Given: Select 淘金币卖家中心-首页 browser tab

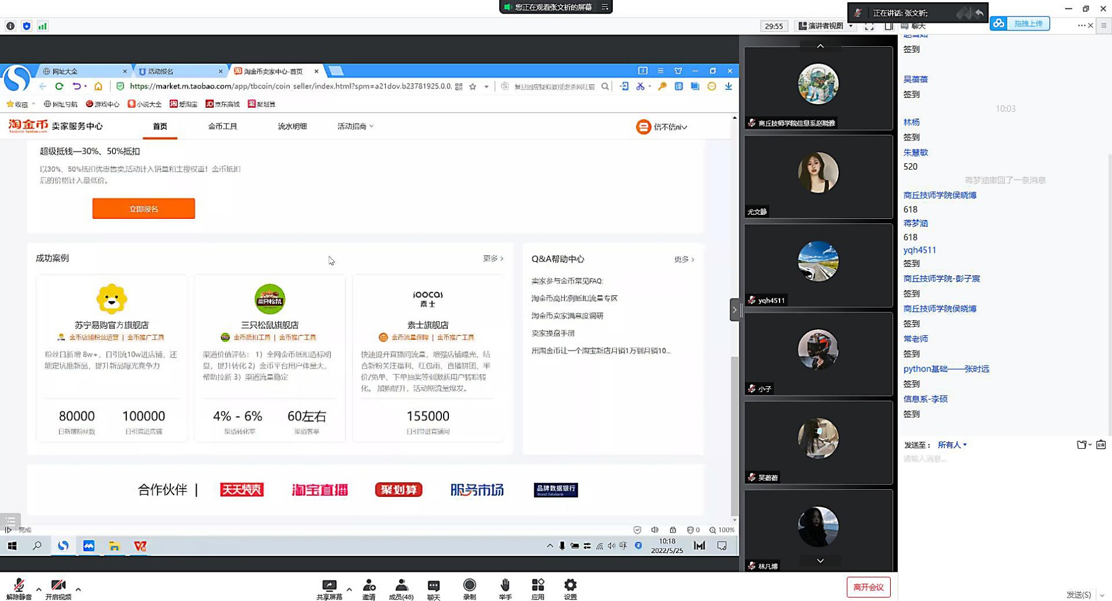Looking at the screenshot, I should point(276,71).
